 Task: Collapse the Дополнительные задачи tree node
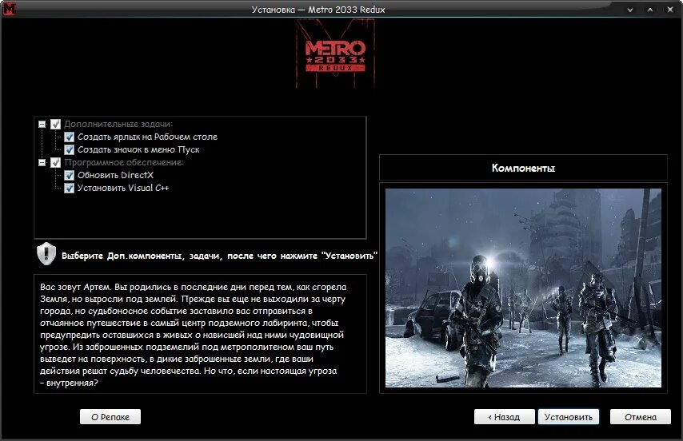coord(42,125)
